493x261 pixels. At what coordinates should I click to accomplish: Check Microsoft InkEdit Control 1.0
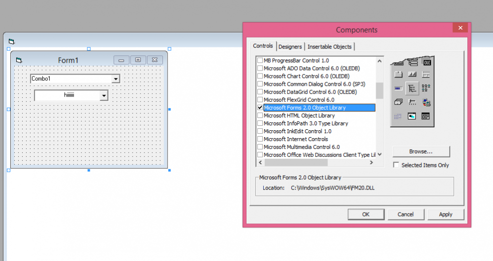tap(260, 131)
